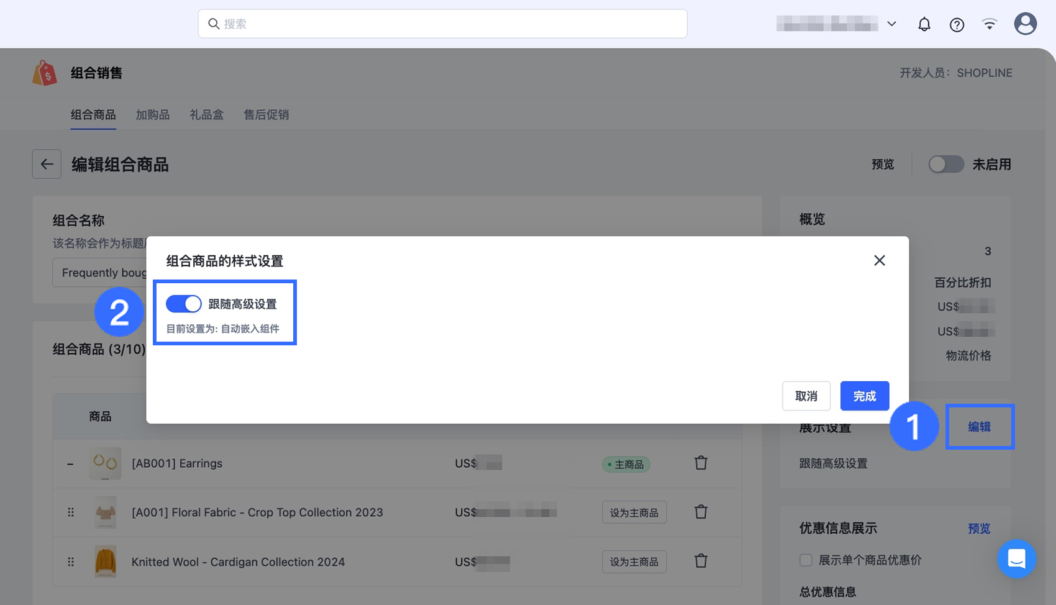The height and width of the screenshot is (605, 1056).
Task: Click the Earrings product thumbnail
Action: coord(105,463)
